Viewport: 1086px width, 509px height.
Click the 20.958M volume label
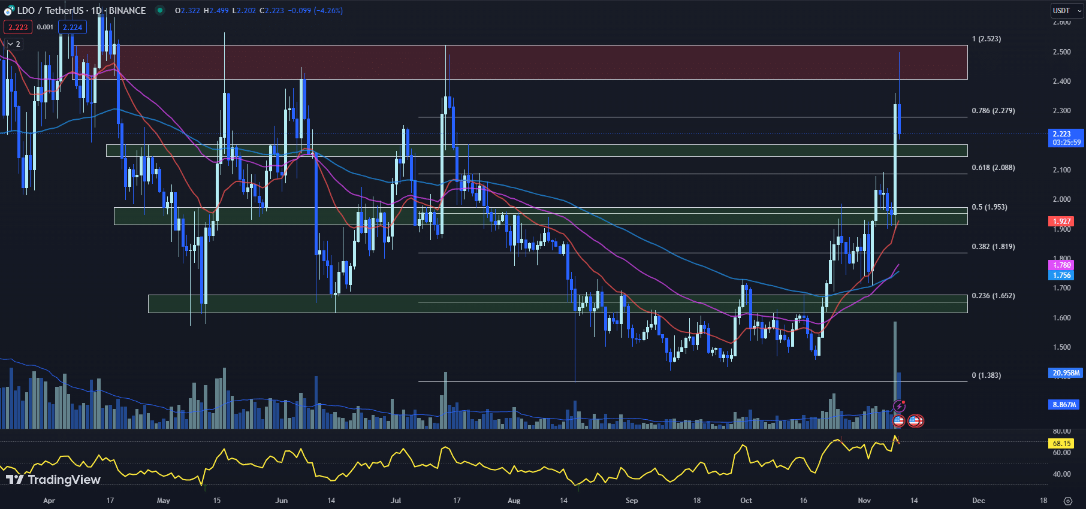click(1066, 372)
